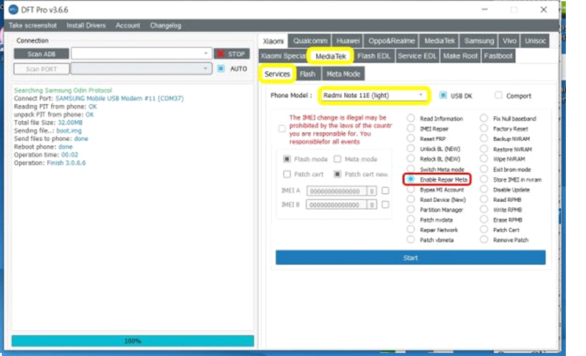Click the blue Start button
Image resolution: width=586 pixels, height=356 pixels.
(410, 257)
